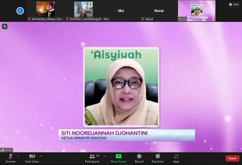Click the 24 participants count
Image resolution: width=242 pixels, height=165 pixels.
click(98, 156)
